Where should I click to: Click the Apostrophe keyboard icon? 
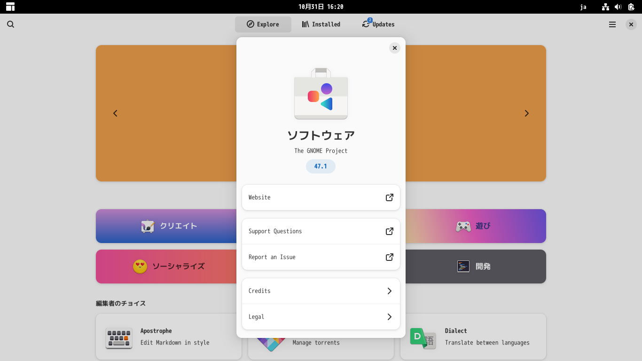pyautogui.click(x=119, y=338)
